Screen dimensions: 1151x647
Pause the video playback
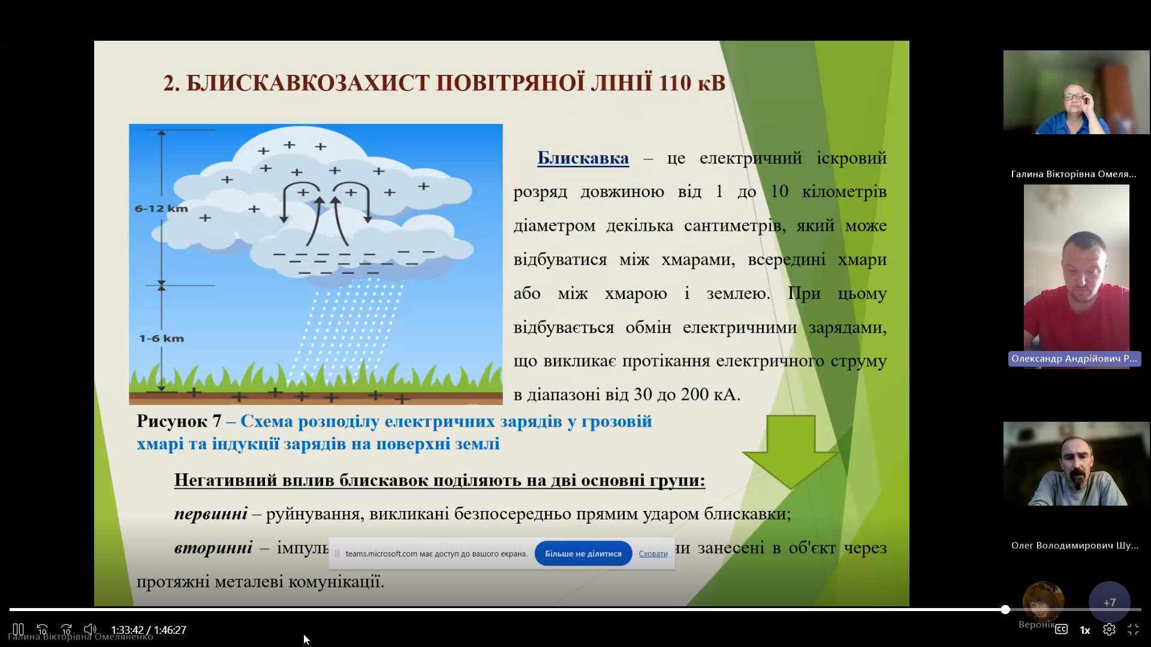(18, 630)
